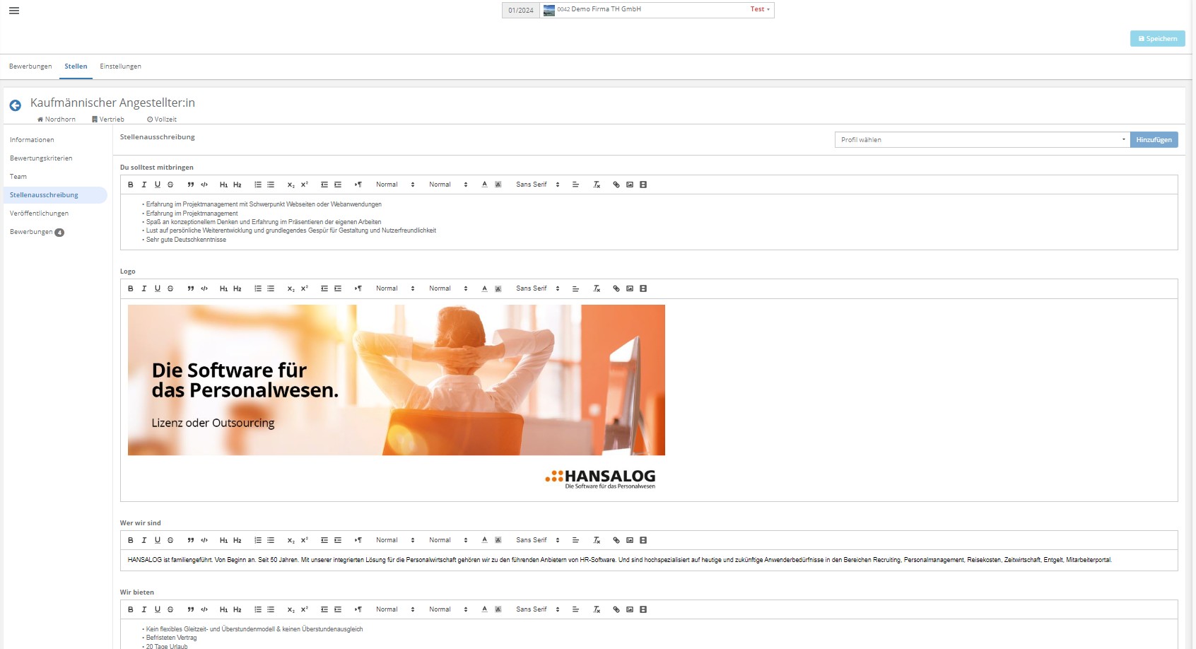Apply blockquote in the 'Wir bieten' editor toolbar

pyautogui.click(x=191, y=609)
